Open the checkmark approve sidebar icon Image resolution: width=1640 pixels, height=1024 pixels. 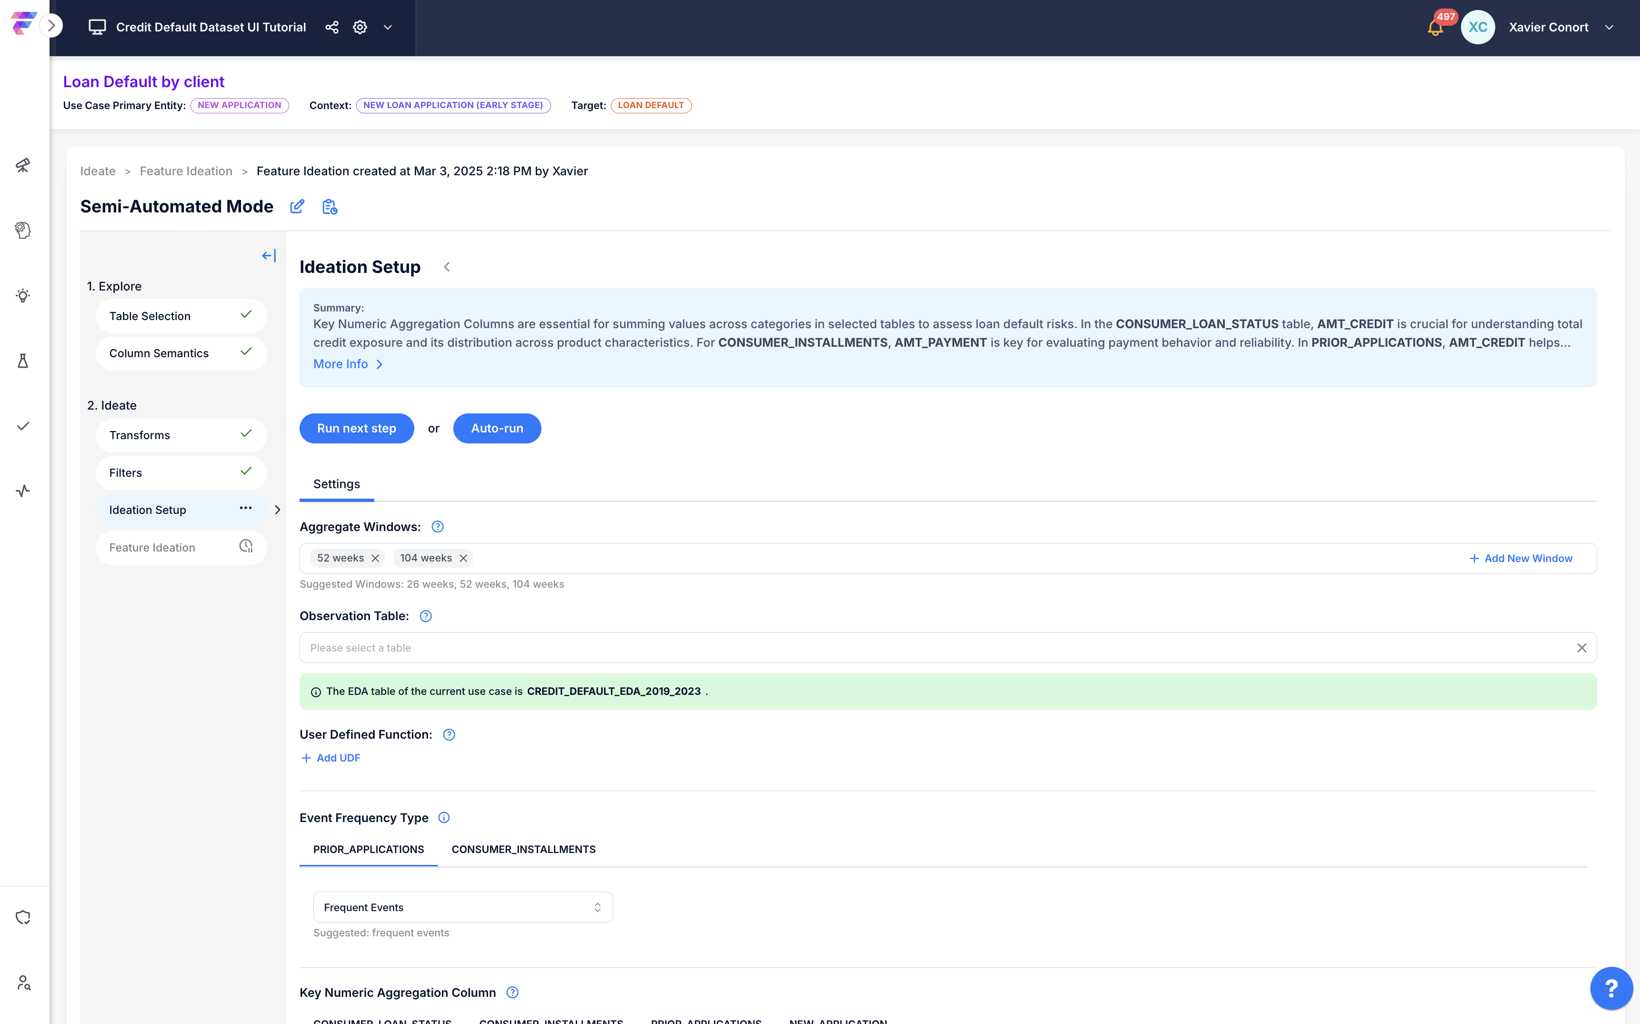23,426
